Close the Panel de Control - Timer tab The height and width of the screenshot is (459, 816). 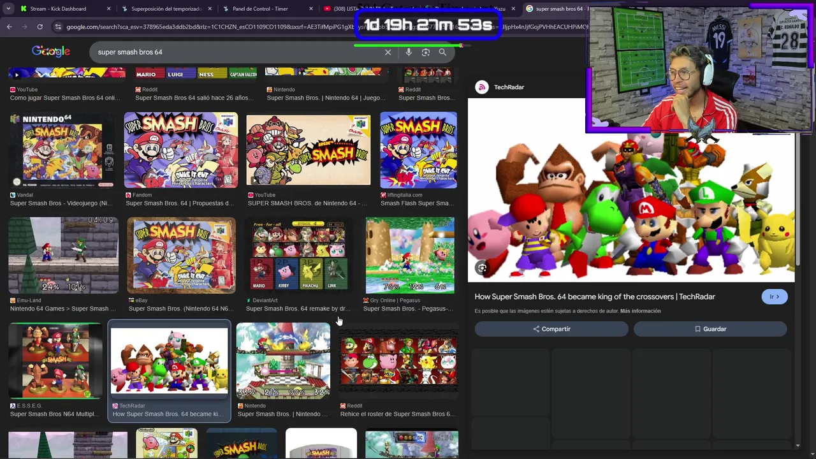pyautogui.click(x=311, y=9)
